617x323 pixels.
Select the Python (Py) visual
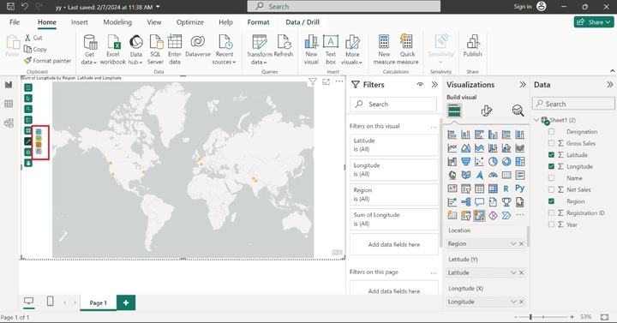point(520,188)
